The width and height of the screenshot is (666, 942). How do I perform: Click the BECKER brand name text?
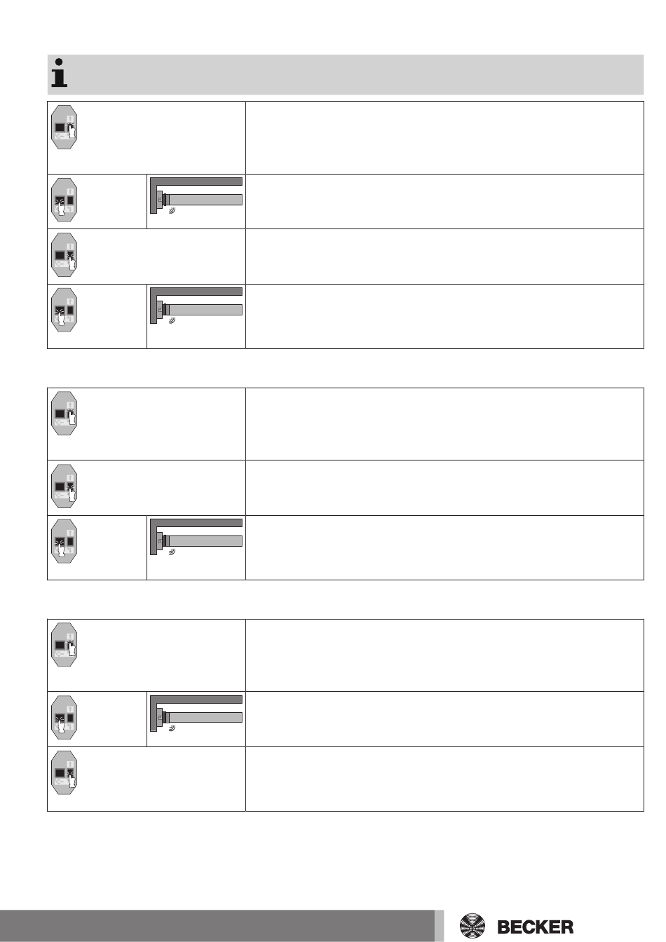click(535, 927)
